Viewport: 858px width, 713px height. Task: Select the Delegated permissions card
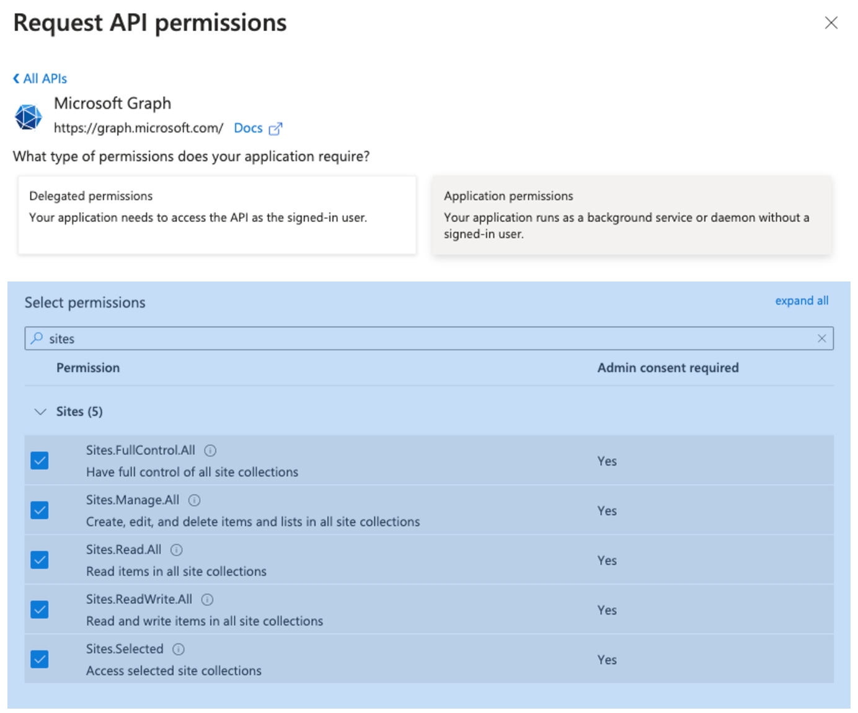tap(217, 215)
